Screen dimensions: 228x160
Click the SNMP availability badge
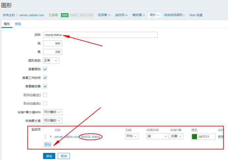click(x=73, y=15)
